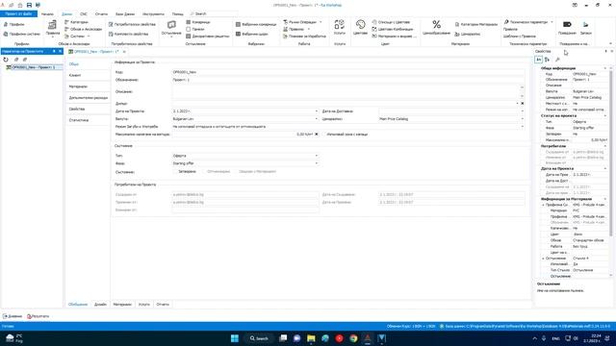This screenshot has height=346, width=616.
Task: Open Цветови Комбинации ribbon item
Action: click(393, 29)
